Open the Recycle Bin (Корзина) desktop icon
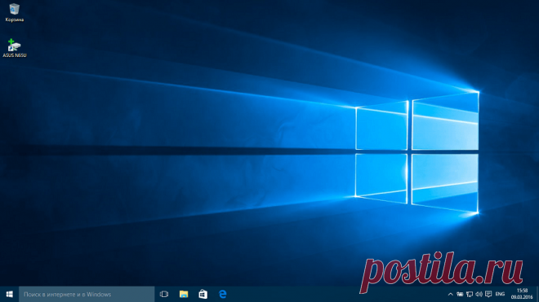 14,12
